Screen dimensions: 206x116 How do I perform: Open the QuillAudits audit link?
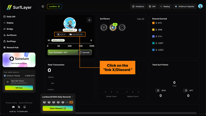22,111
